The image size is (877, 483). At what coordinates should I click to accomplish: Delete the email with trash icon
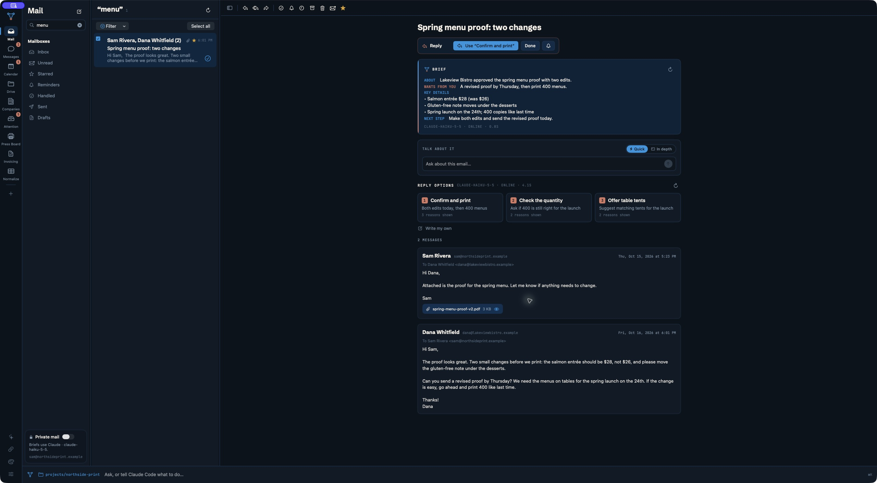tap(322, 8)
